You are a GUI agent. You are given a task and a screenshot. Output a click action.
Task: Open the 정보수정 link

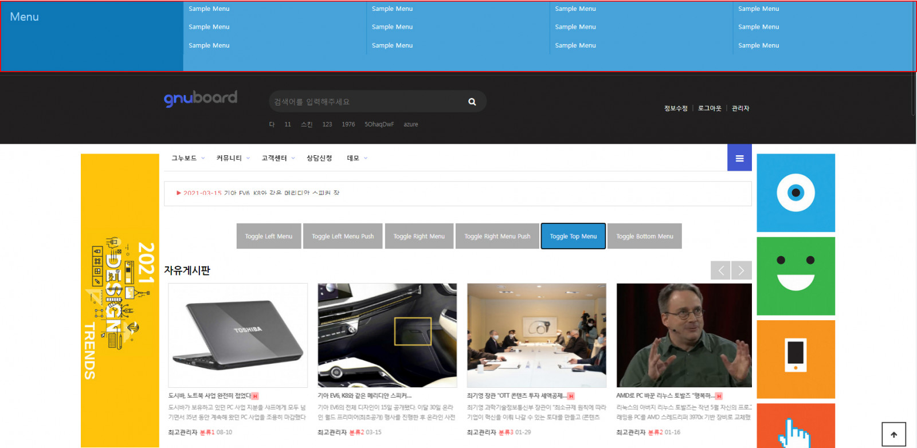coord(676,108)
